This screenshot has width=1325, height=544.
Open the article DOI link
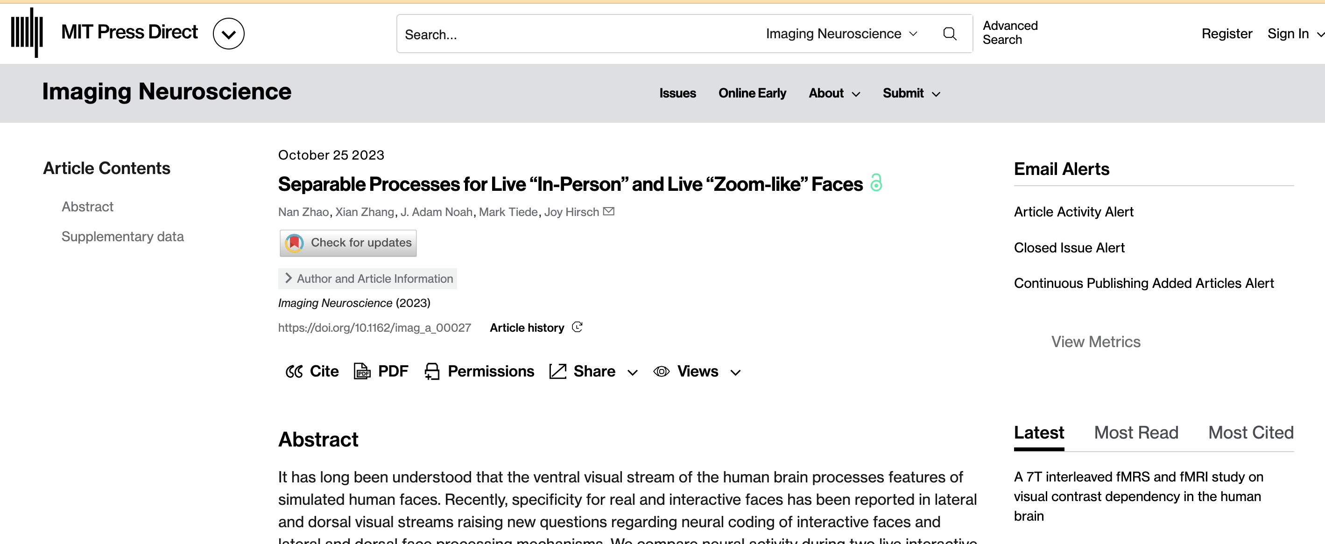tap(374, 328)
